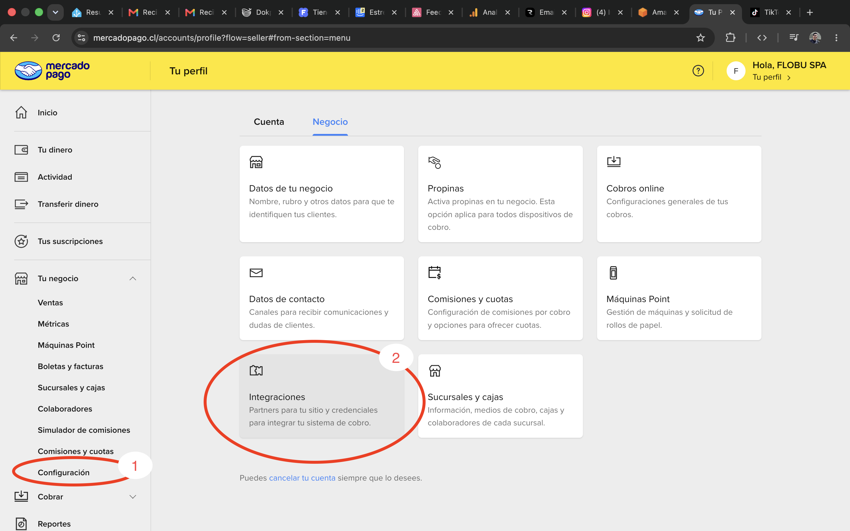The image size is (850, 531).
Task: Click the Inicio home icon
Action: pyautogui.click(x=21, y=112)
